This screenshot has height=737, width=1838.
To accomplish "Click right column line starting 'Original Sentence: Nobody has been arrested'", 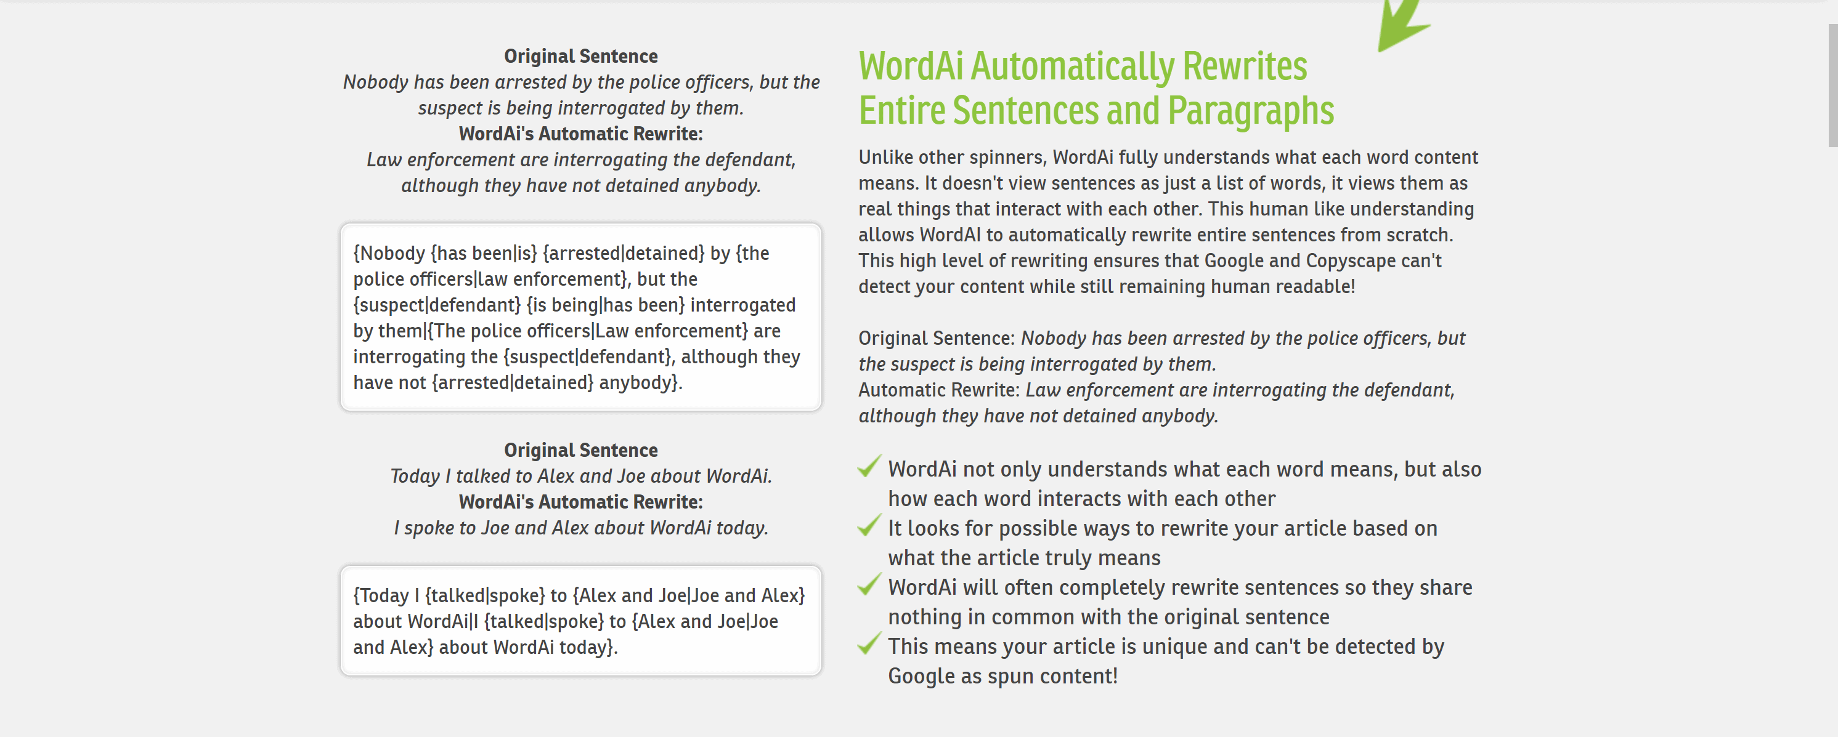I will pyautogui.click(x=1161, y=352).
